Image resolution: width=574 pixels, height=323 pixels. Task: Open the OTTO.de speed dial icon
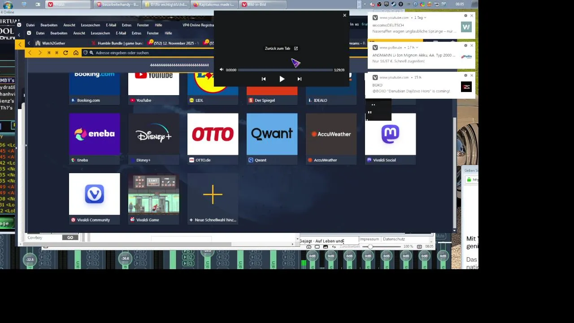[x=213, y=134]
